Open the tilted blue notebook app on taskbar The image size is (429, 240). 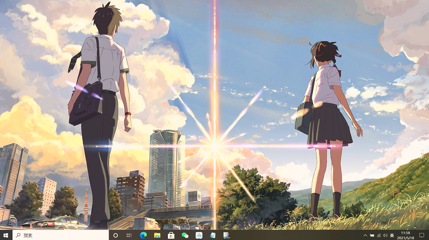(x=213, y=235)
